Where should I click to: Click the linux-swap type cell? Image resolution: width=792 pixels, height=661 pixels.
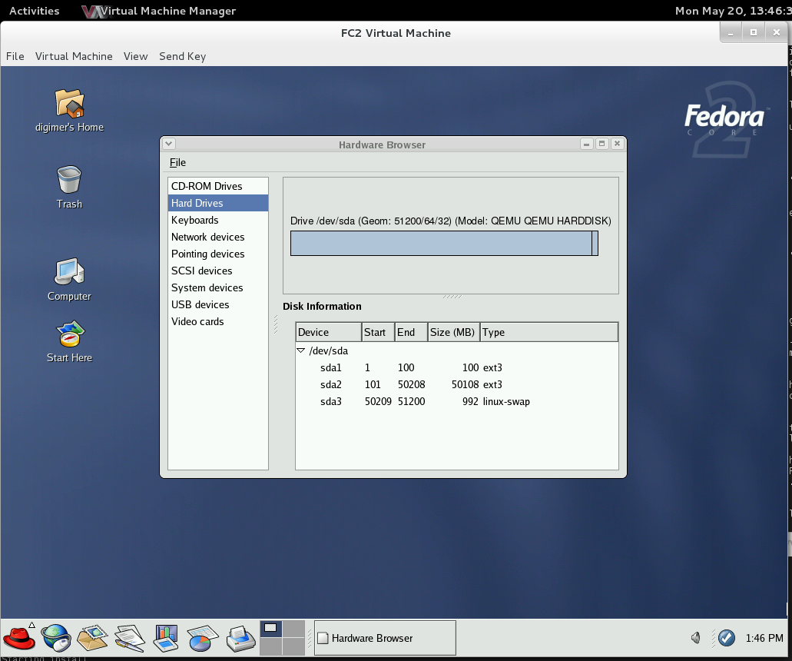tap(506, 401)
